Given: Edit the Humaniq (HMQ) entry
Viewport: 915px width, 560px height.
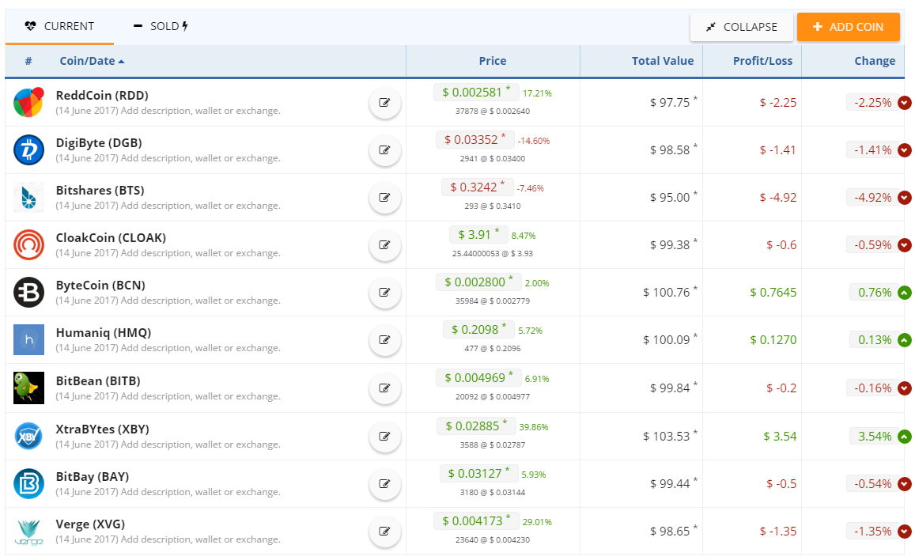Looking at the screenshot, I should (384, 339).
